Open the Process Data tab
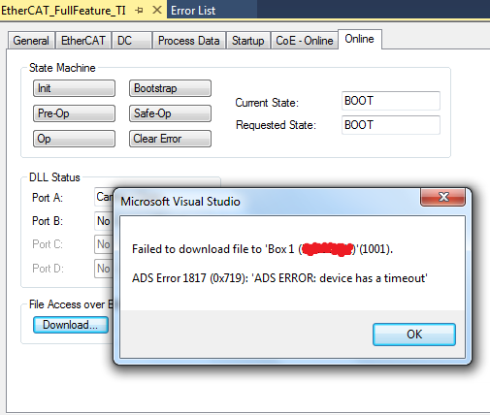The width and height of the screenshot is (490, 415). pyautogui.click(x=189, y=41)
